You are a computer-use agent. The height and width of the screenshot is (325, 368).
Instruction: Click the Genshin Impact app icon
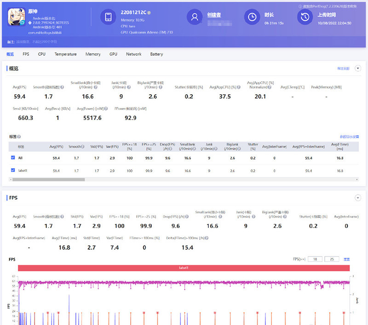coord(17,18)
